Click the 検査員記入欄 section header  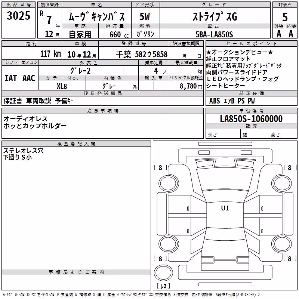click(x=76, y=144)
